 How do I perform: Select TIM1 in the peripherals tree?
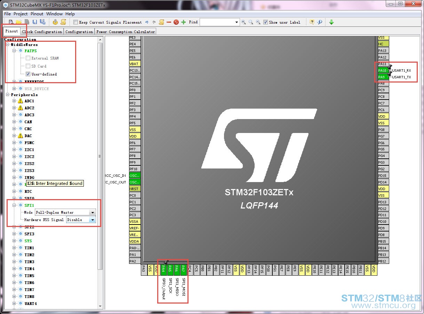29,248
